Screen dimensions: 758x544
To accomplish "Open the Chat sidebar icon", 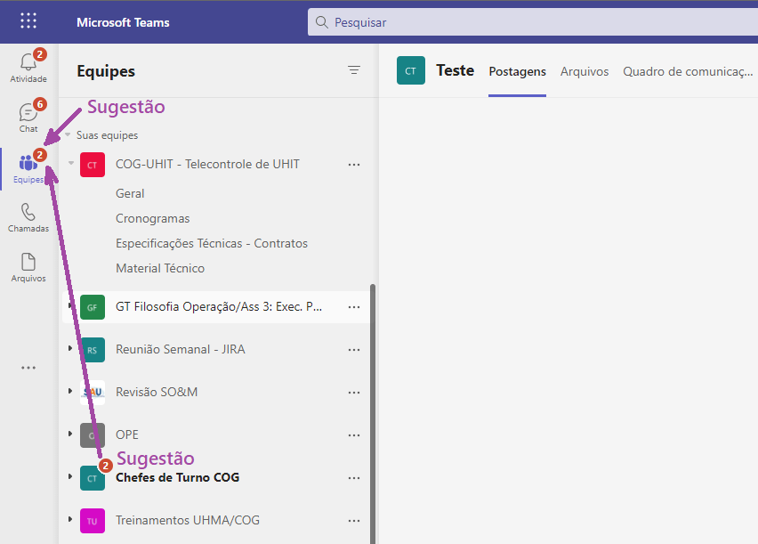I will [x=28, y=113].
